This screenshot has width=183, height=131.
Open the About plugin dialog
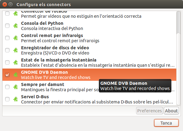[171, 111]
